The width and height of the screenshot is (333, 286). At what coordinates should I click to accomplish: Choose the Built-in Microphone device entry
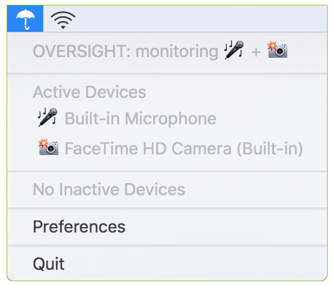140,118
